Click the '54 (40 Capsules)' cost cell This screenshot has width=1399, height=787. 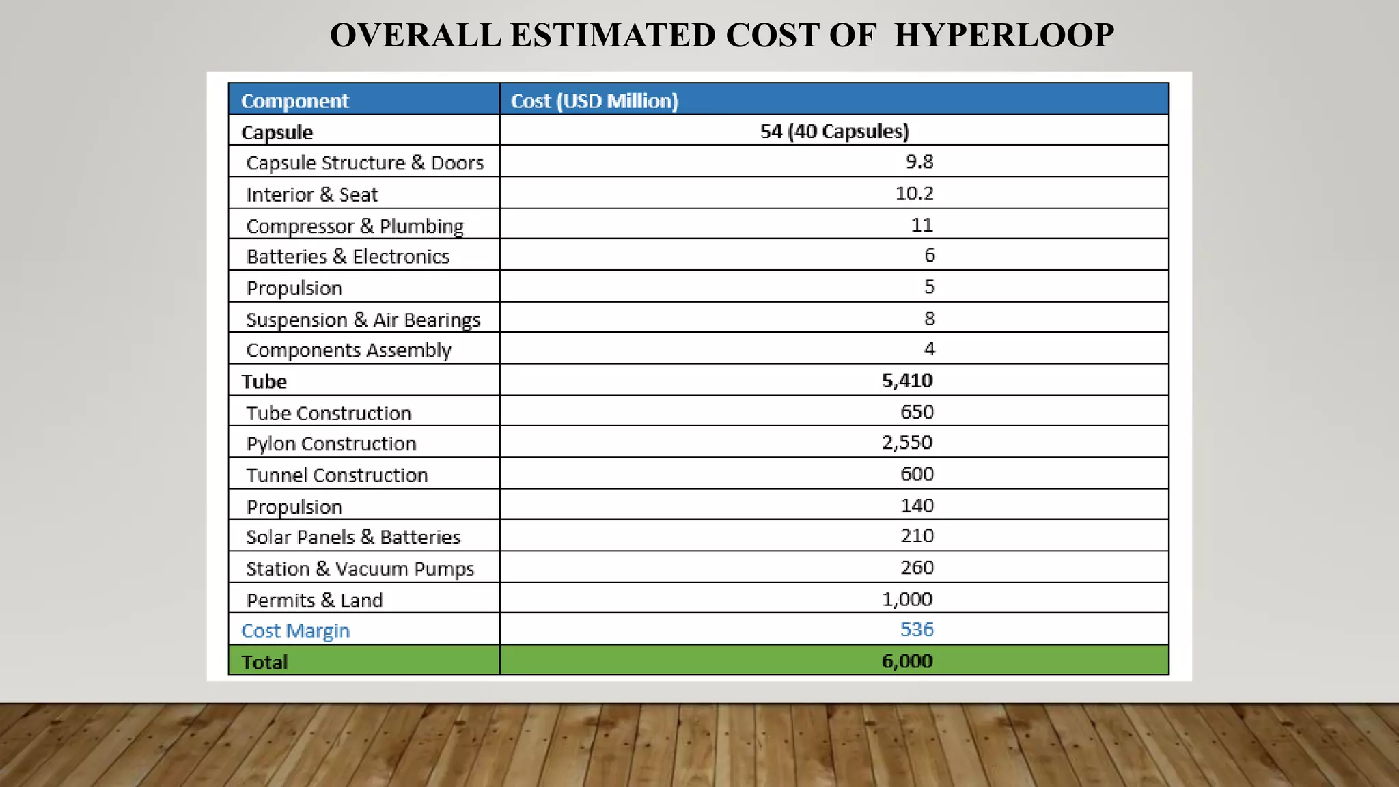tap(834, 131)
